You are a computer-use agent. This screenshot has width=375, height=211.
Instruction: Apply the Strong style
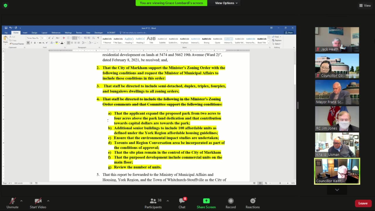point(207,40)
